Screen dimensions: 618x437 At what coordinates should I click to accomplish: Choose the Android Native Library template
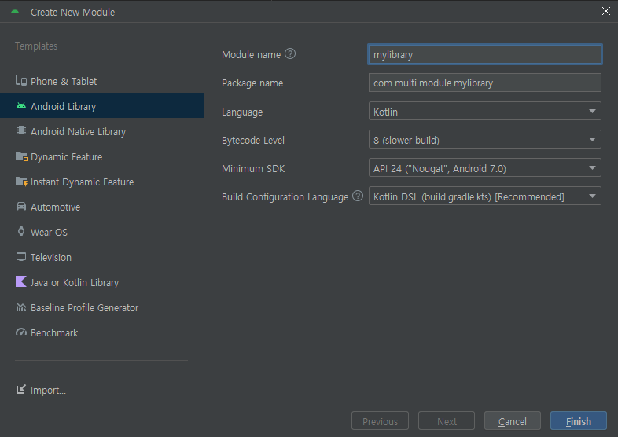[x=101, y=131]
